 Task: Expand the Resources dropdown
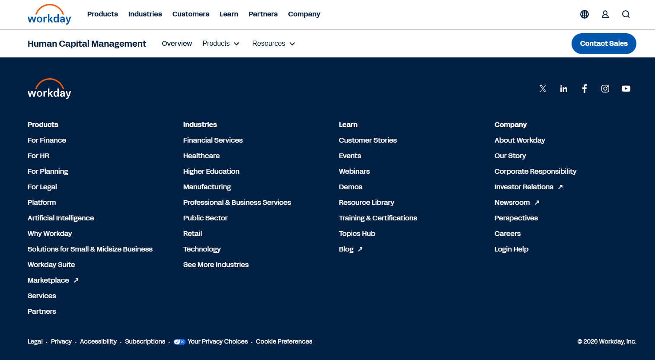pyautogui.click(x=273, y=43)
